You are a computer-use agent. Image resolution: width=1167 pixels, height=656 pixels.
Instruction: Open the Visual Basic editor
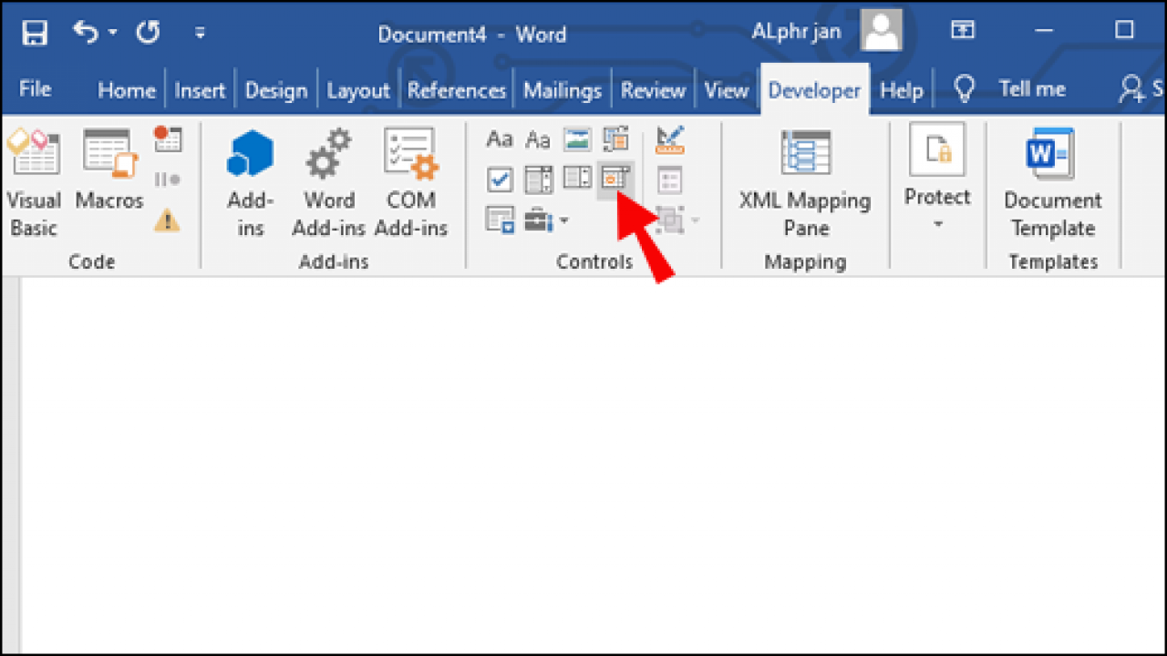click(x=34, y=178)
